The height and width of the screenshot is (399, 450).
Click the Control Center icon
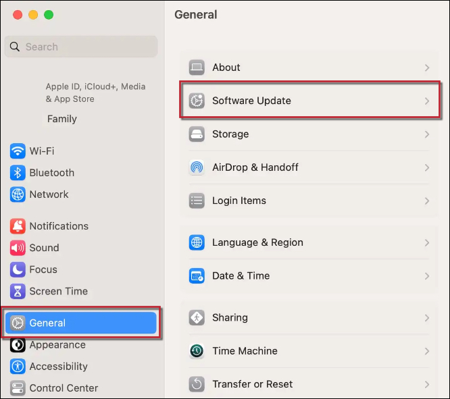(x=18, y=388)
